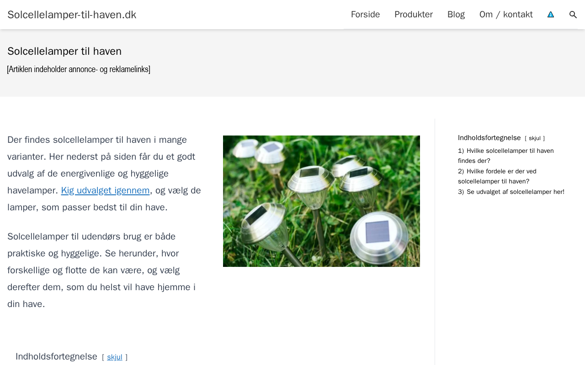Click the lower Indholdsfortegnelse heading
The height and width of the screenshot is (365, 585).
pos(56,356)
